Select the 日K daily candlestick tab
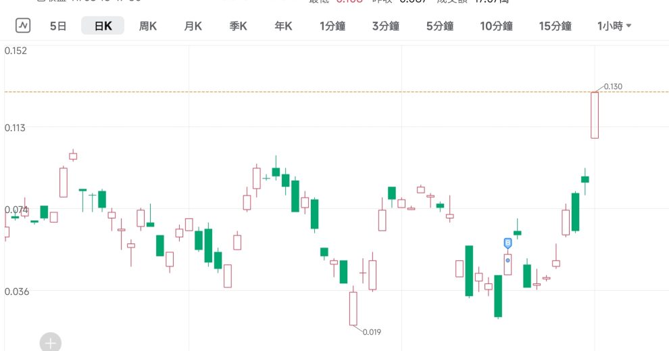This screenshot has height=351, width=669. (103, 26)
